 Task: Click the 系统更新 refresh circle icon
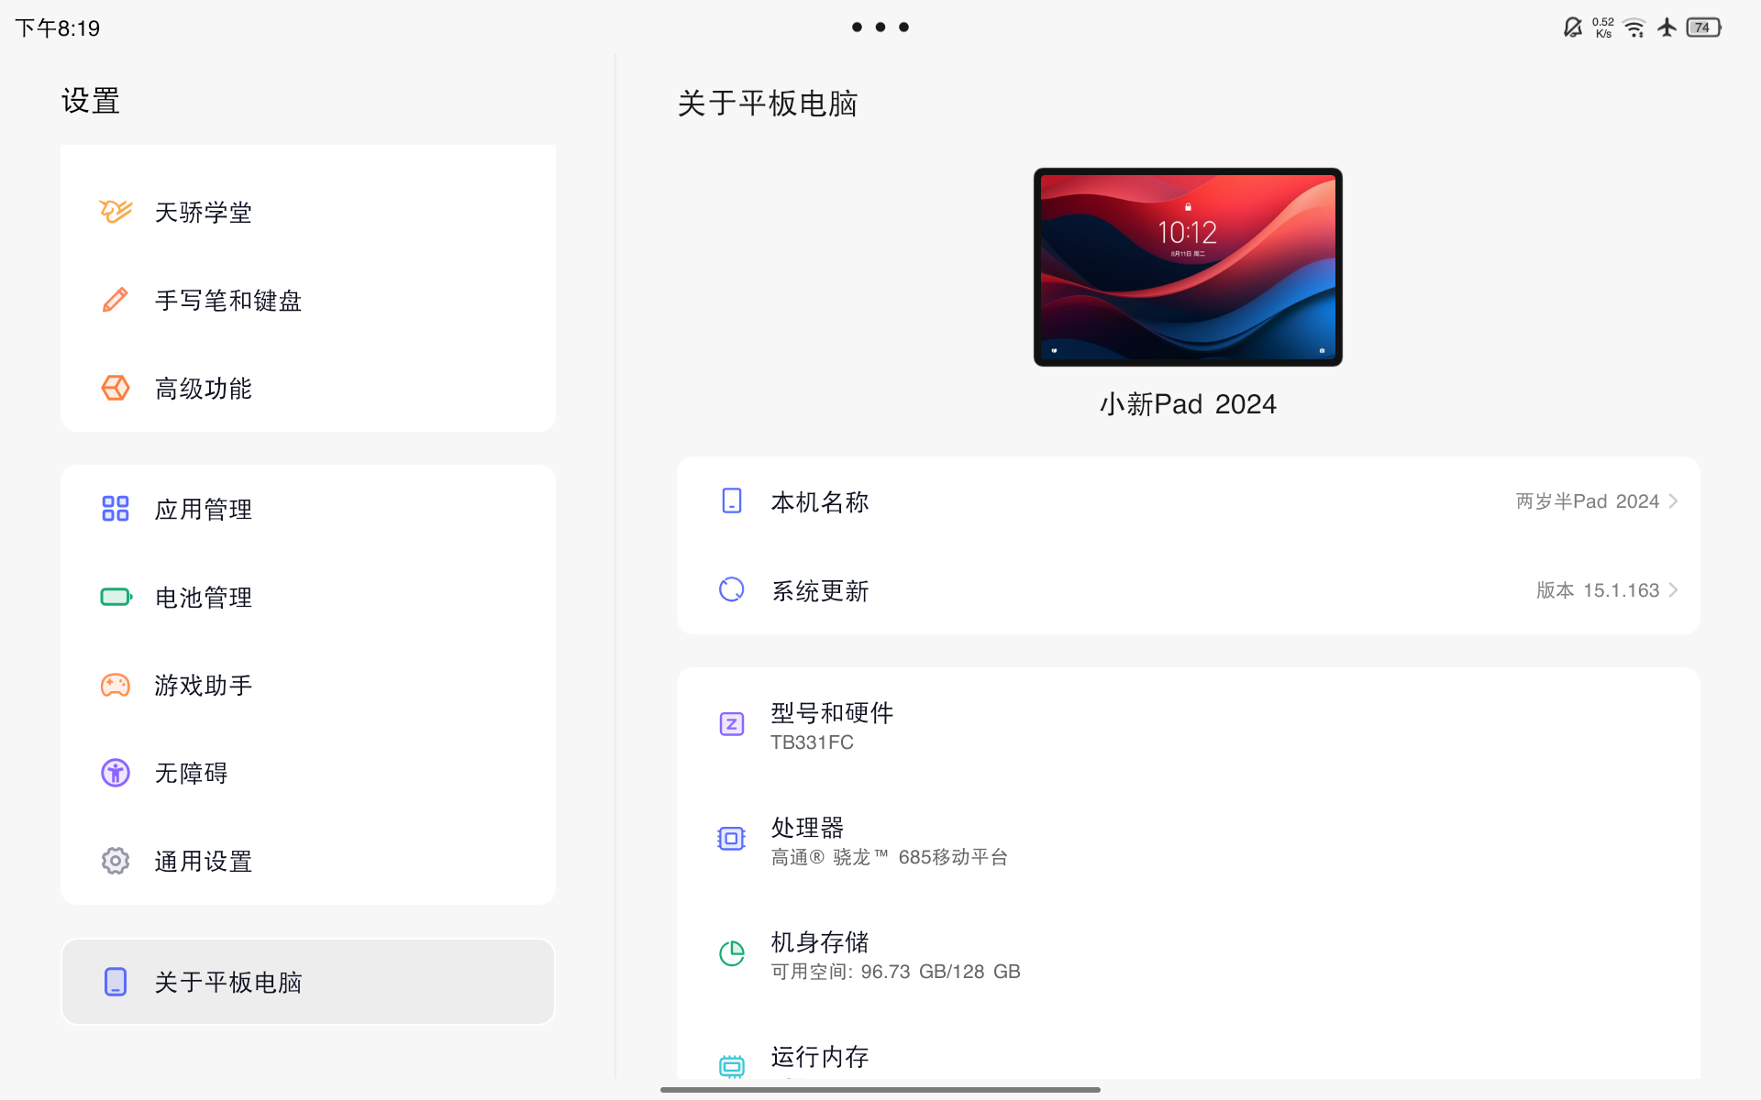click(x=731, y=589)
